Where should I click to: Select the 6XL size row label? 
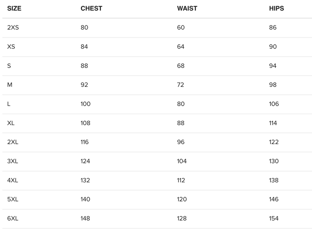click(13, 219)
